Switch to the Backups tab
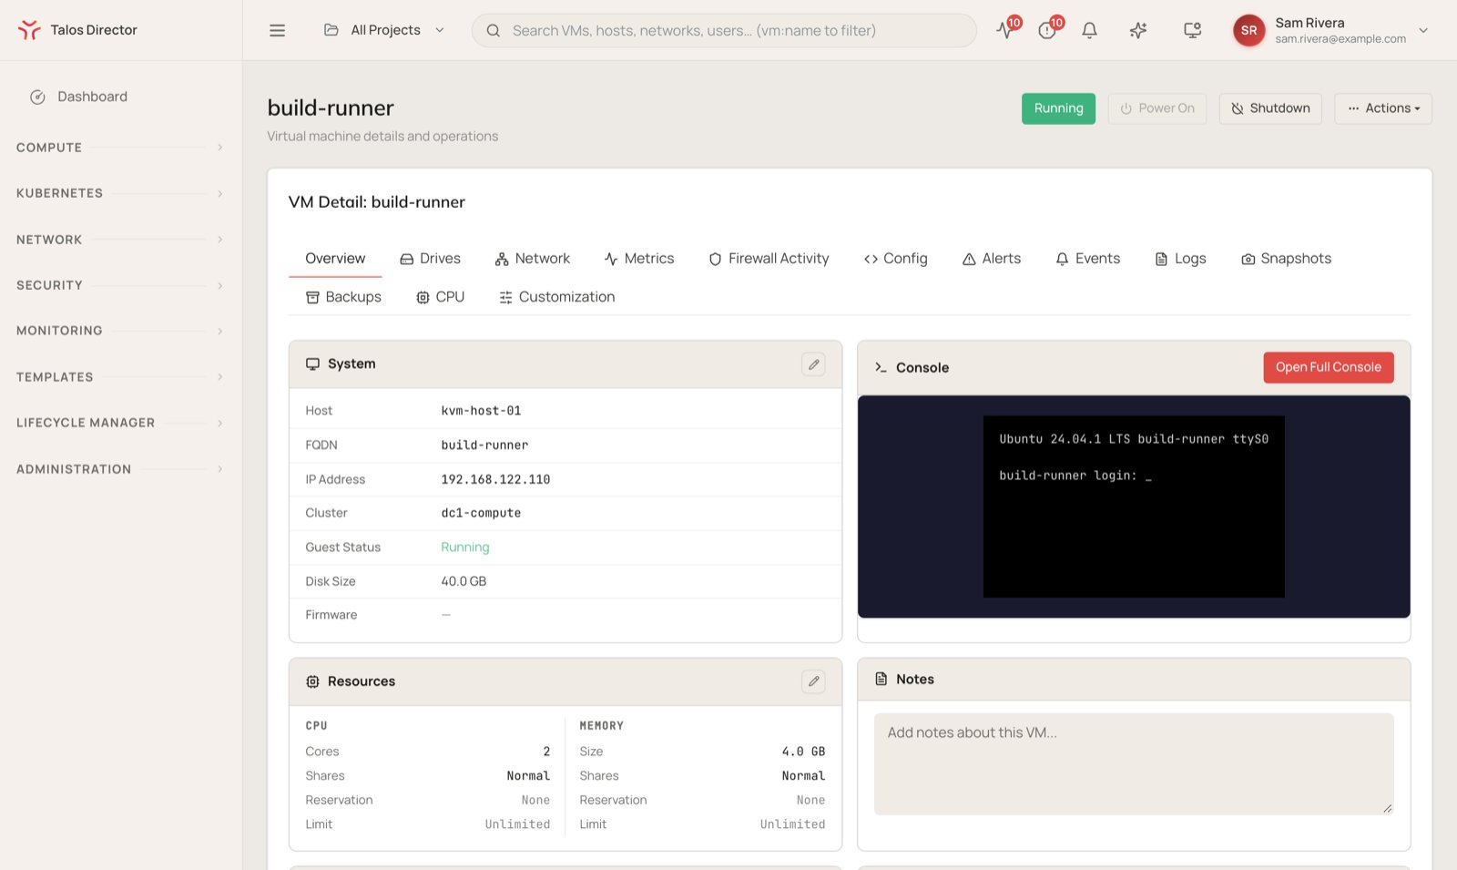The image size is (1457, 870). [x=343, y=297]
